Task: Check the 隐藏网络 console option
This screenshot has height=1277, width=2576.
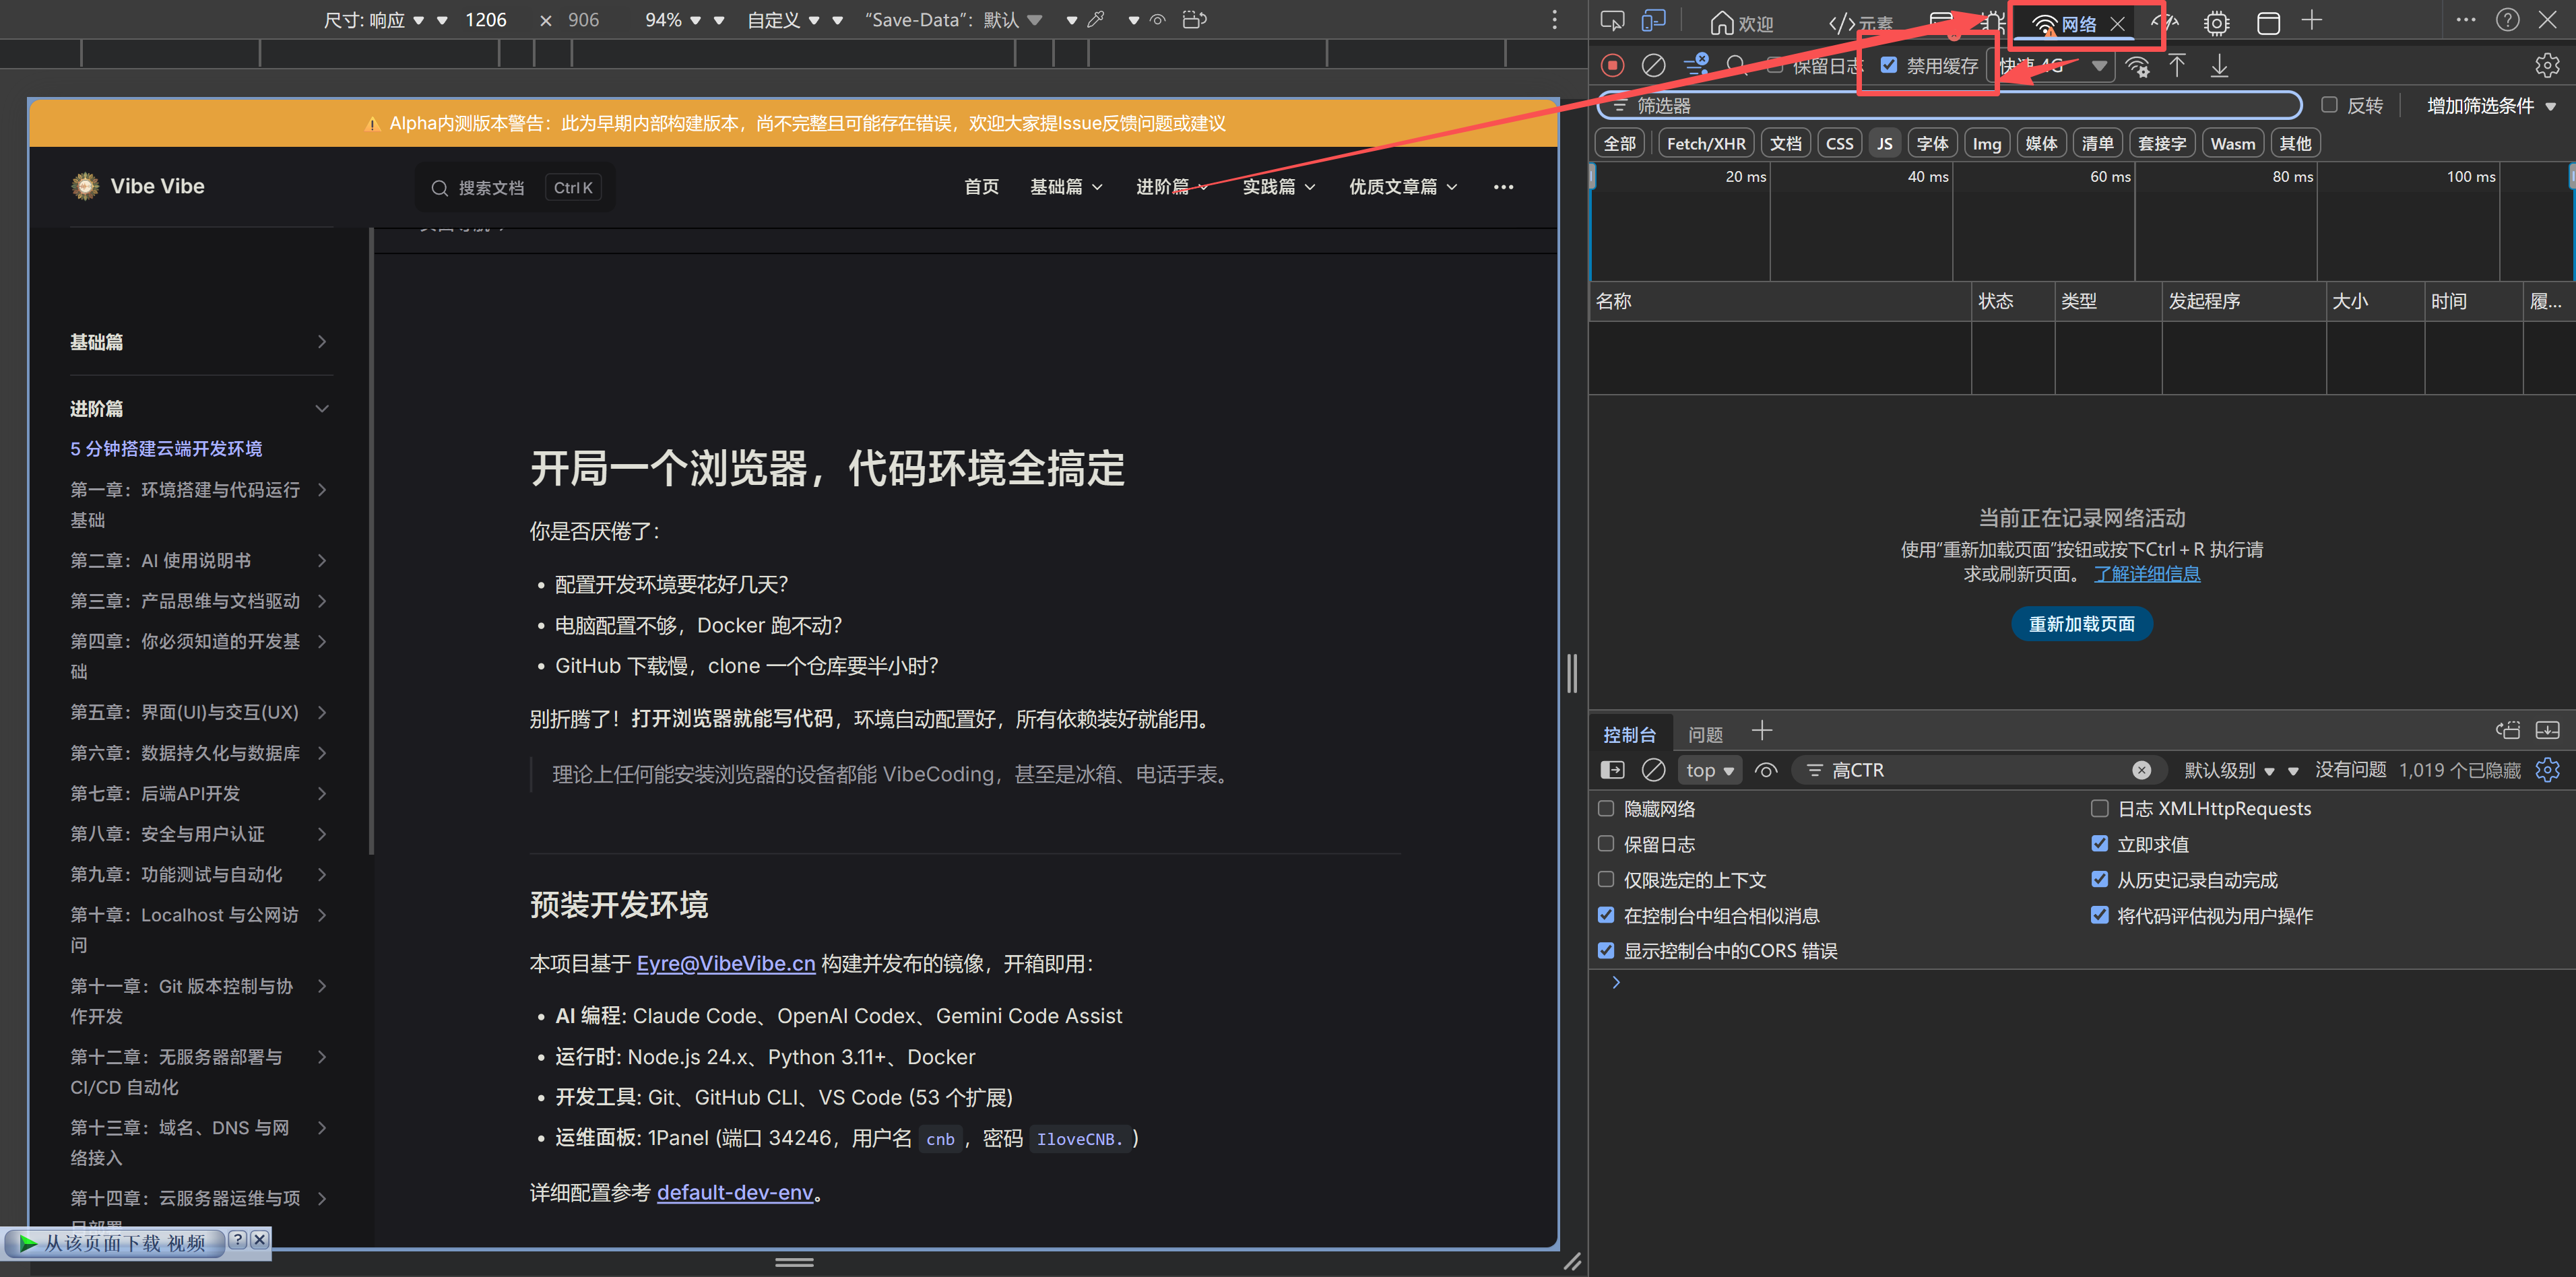Action: (x=1606, y=808)
